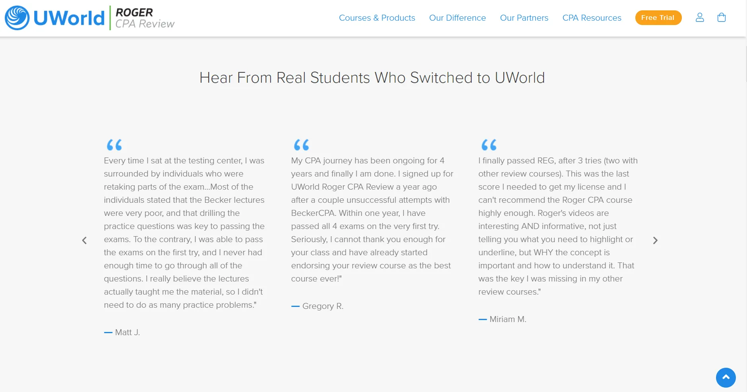Click the page vertical scrollbar
Screen dimensions: 747x392
tap(746, 64)
